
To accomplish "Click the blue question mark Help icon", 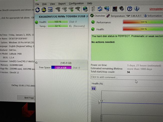I will [130, 9].
